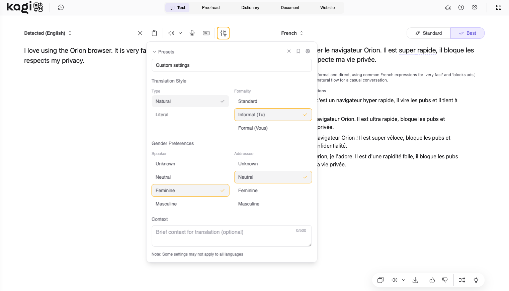
Task: Open Detected (English) source language dropdown
Action: pyautogui.click(x=48, y=33)
